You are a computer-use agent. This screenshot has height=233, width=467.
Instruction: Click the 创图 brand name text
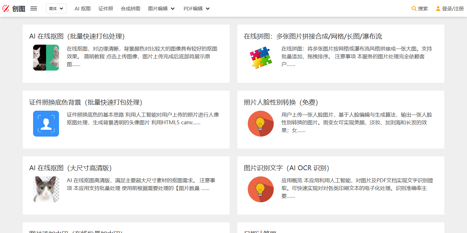tap(18, 9)
